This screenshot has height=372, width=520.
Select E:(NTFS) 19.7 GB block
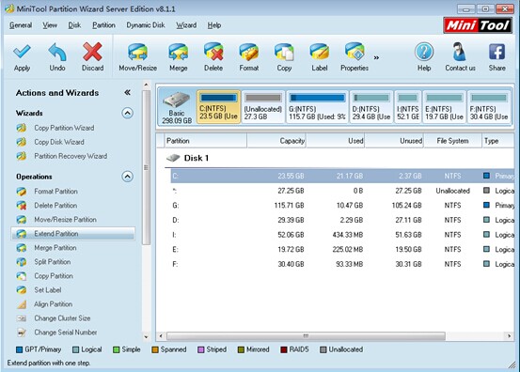coord(445,107)
